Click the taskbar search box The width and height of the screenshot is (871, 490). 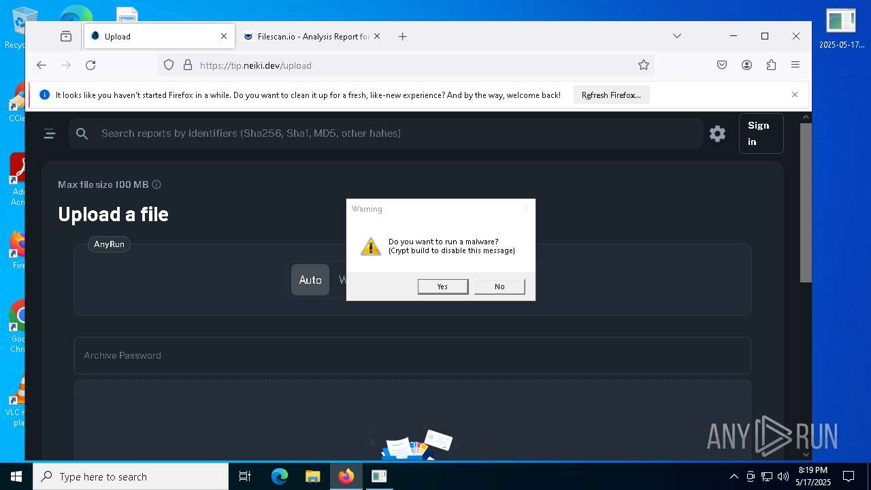(x=131, y=476)
